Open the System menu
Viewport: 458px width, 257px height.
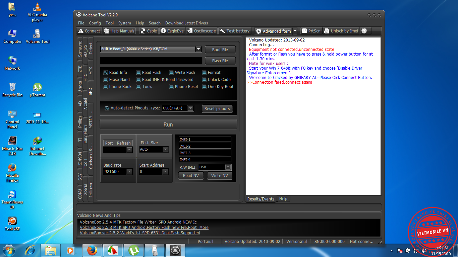124,23
